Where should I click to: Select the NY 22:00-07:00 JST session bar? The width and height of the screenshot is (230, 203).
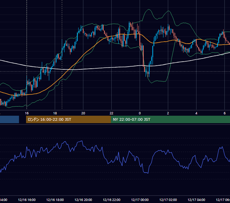(170, 119)
